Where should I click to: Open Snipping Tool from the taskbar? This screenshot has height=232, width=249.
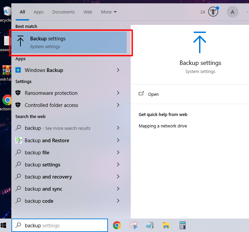click(x=133, y=225)
